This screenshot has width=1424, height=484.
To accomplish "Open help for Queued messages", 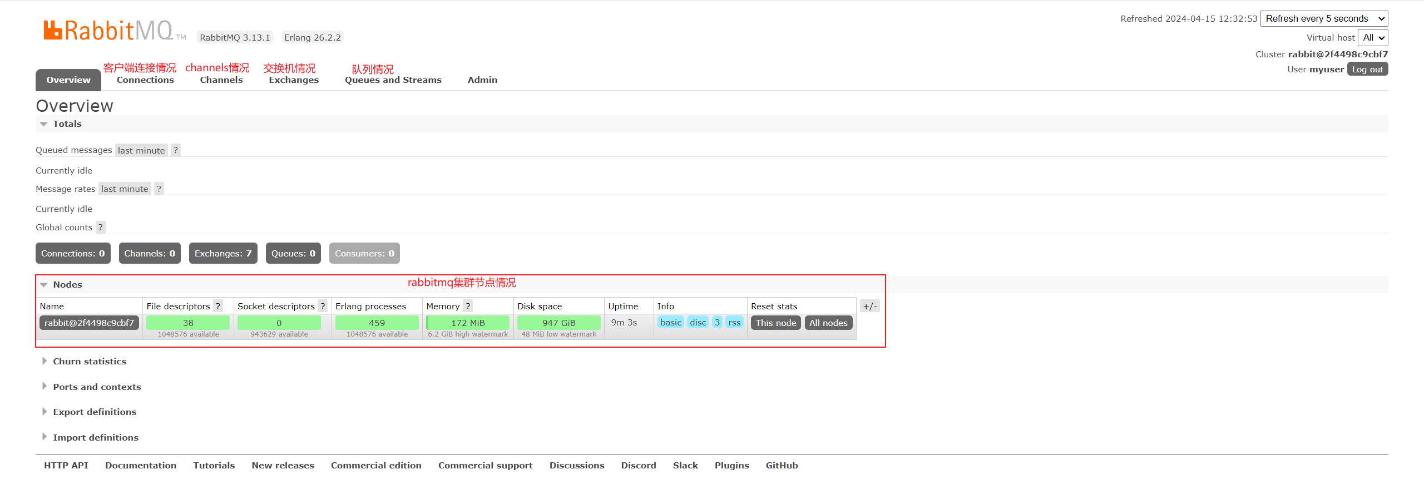I will coord(176,150).
